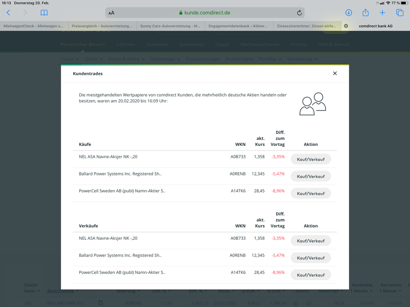Image resolution: width=410 pixels, height=307 pixels.
Task: Tap the kunde.comdirect.de address field
Action: (205, 13)
